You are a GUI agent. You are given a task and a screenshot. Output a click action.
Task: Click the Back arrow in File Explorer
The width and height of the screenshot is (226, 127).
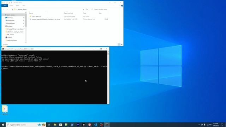point(4,10)
